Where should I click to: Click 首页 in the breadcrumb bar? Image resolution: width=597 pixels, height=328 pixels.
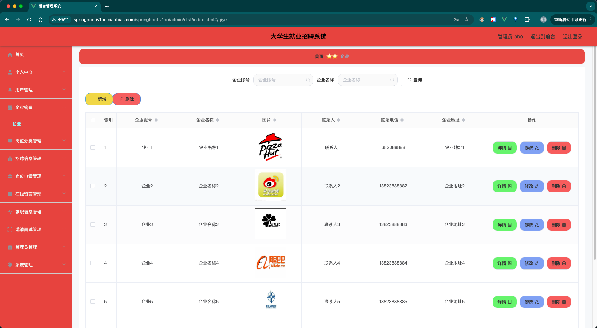[x=319, y=57]
